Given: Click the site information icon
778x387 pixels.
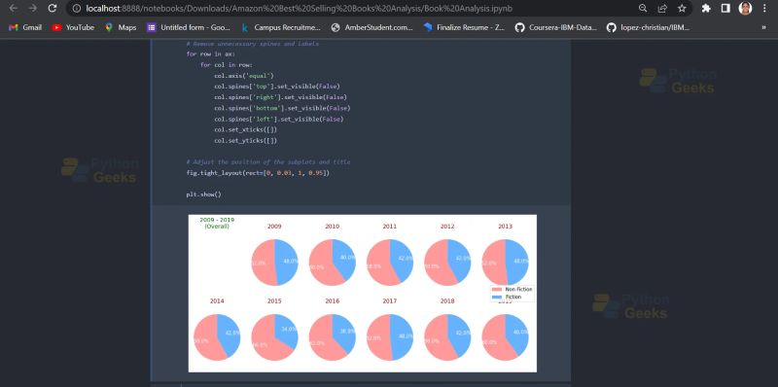Looking at the screenshot, I should pyautogui.click(x=77, y=9).
